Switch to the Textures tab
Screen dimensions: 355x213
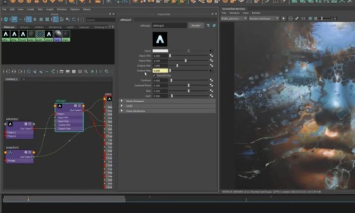click(24, 27)
